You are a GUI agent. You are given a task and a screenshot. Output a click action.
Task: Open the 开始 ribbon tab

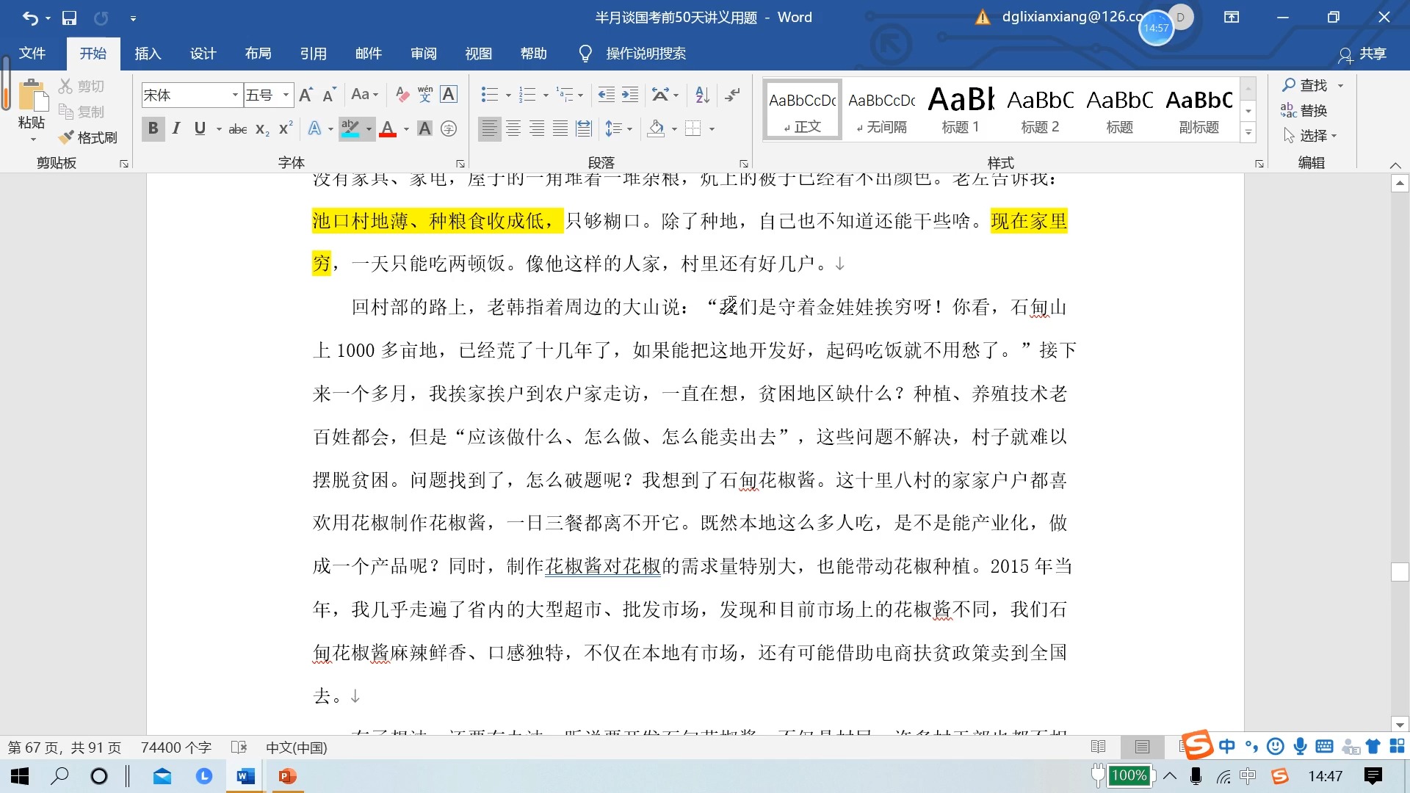[x=92, y=54]
